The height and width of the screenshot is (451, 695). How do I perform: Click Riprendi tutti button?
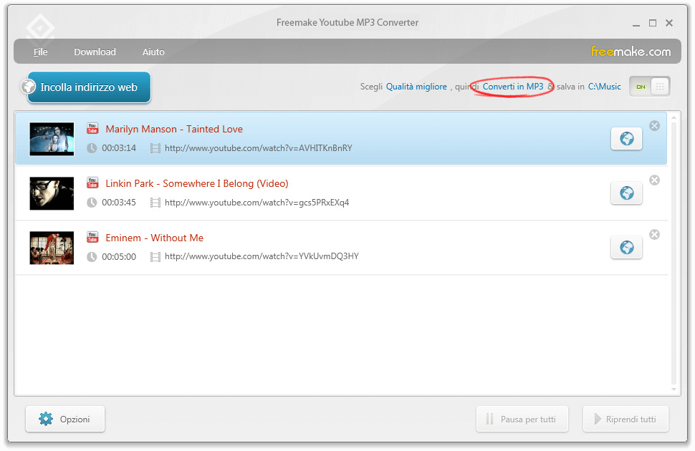coord(625,419)
